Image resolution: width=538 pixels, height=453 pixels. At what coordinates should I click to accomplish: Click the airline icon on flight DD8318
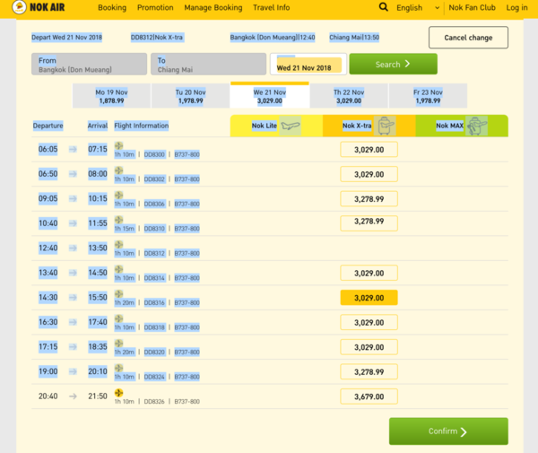(118, 318)
